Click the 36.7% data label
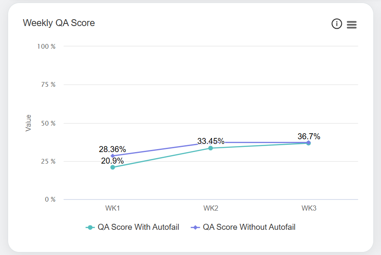Screen dimensions: 381x255 pos(309,137)
